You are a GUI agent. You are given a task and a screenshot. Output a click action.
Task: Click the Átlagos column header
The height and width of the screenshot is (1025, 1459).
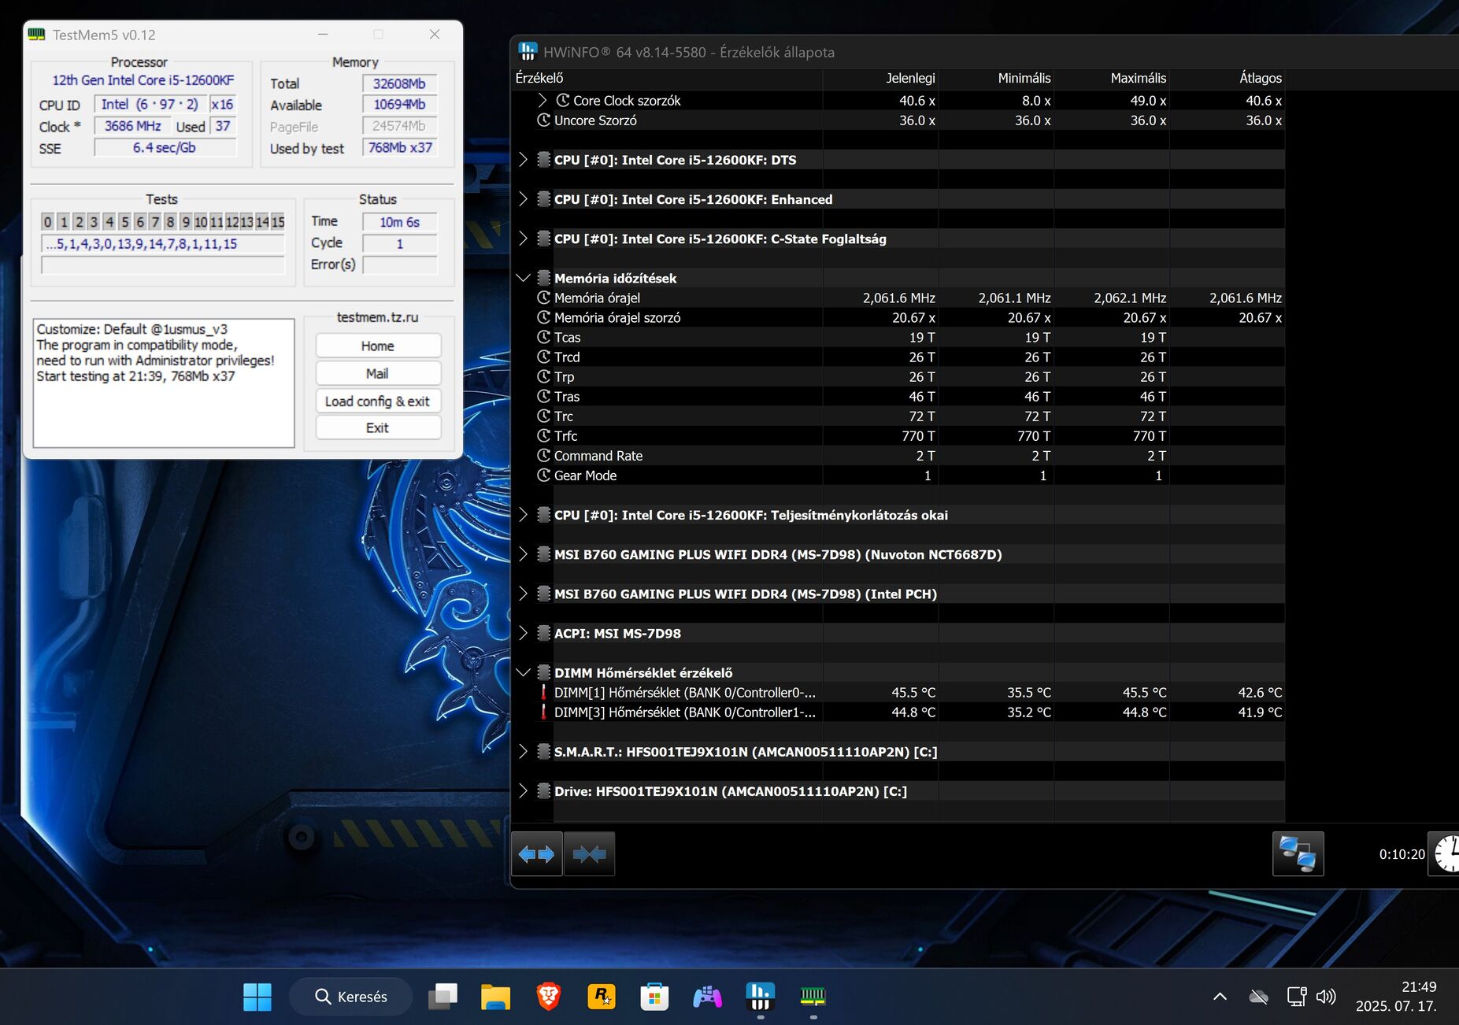coord(1228,78)
